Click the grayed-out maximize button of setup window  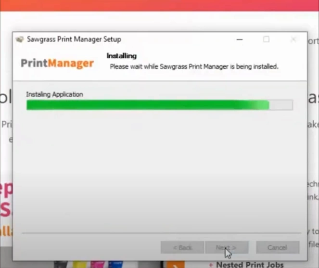point(266,39)
